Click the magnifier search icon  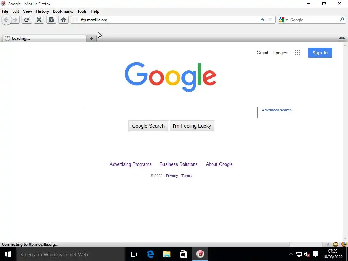click(342, 20)
